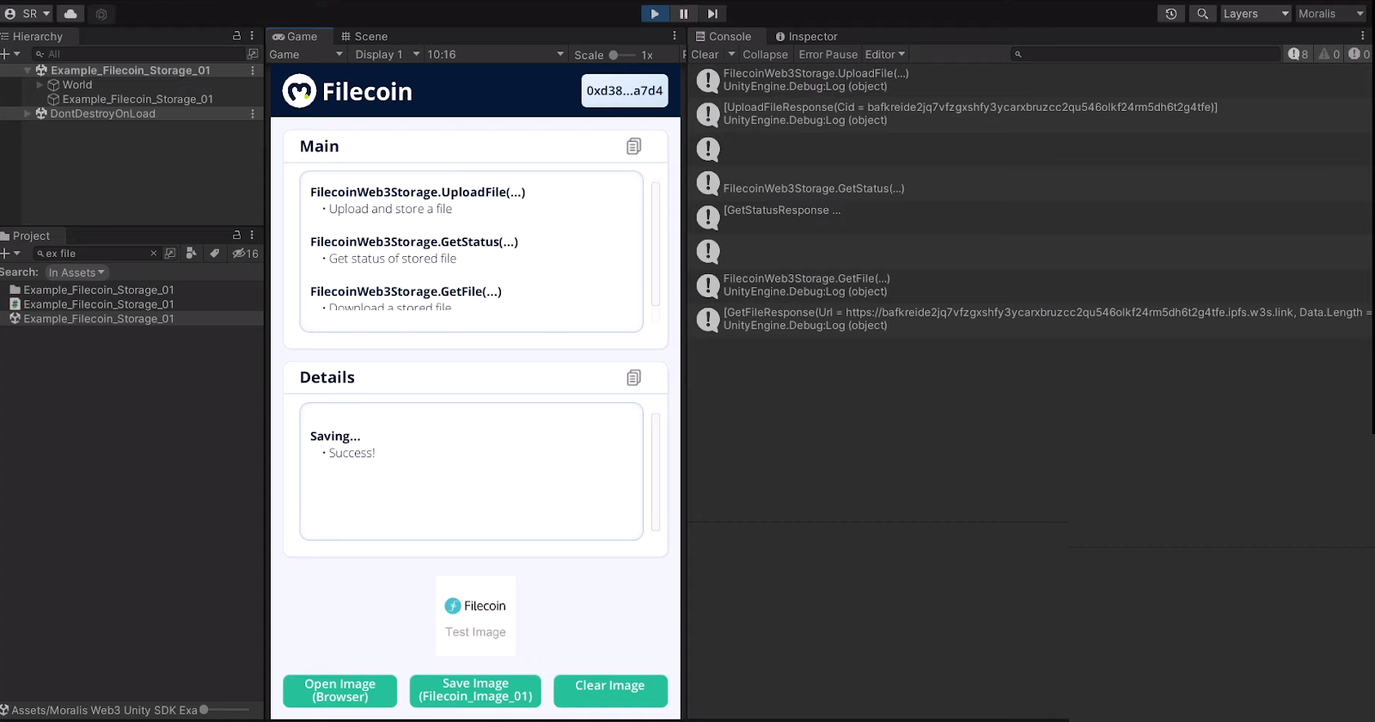
Task: Clear the Project search text
Action: point(154,254)
